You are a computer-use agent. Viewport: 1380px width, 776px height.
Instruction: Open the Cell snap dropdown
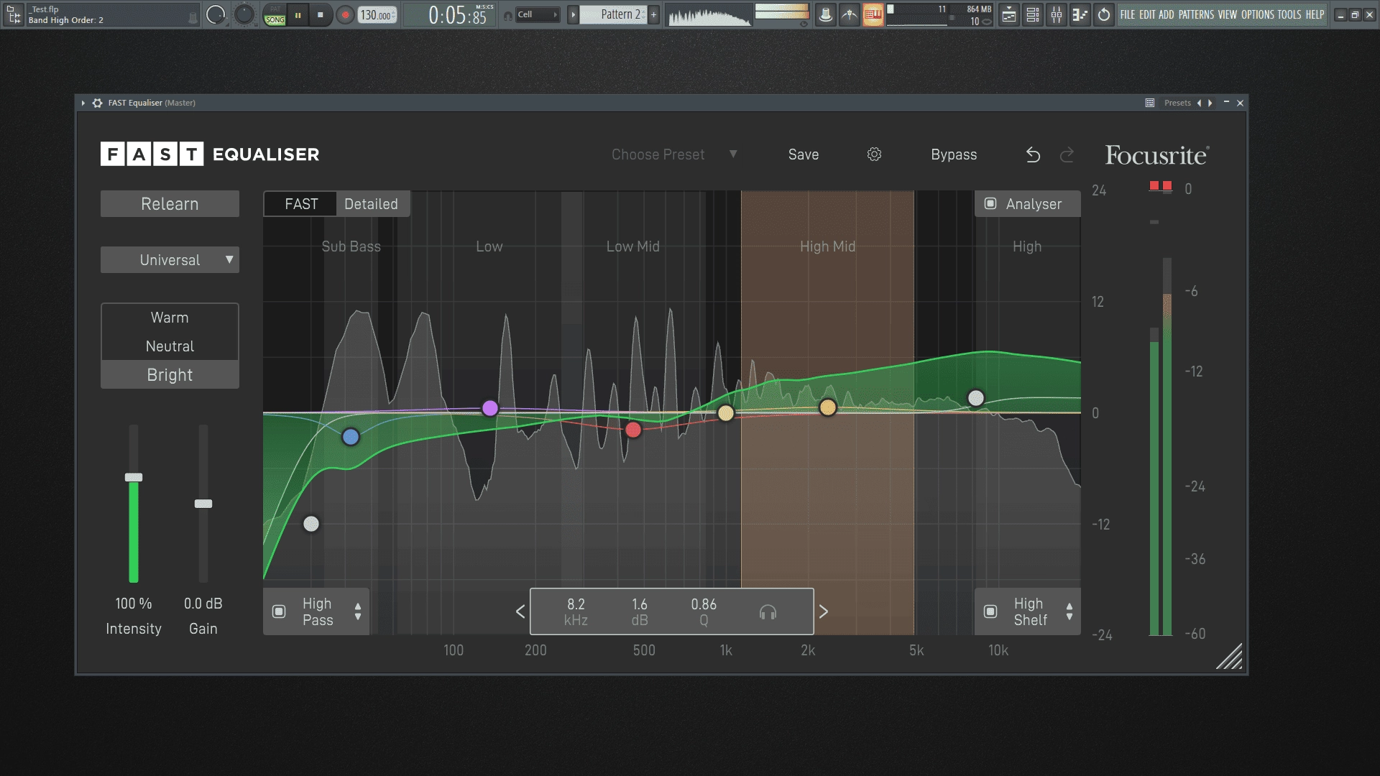click(538, 14)
